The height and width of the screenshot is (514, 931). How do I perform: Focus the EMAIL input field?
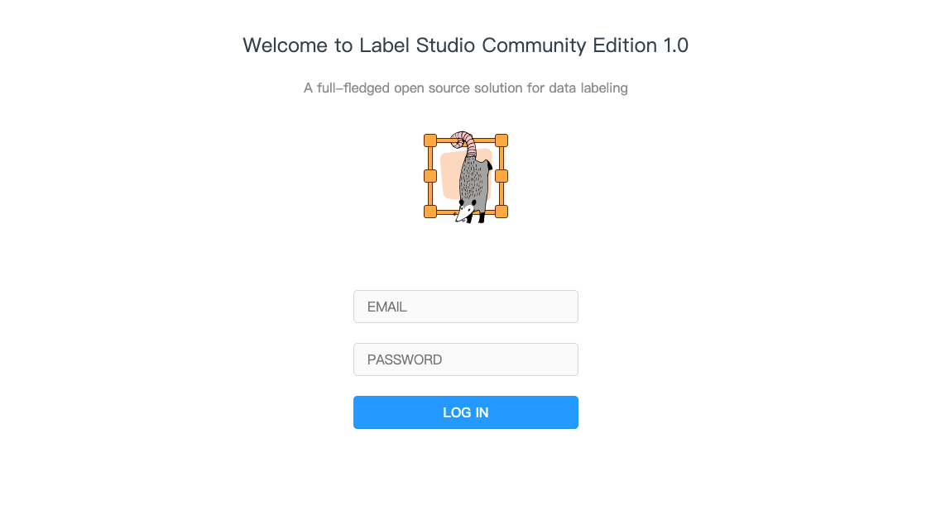(465, 307)
